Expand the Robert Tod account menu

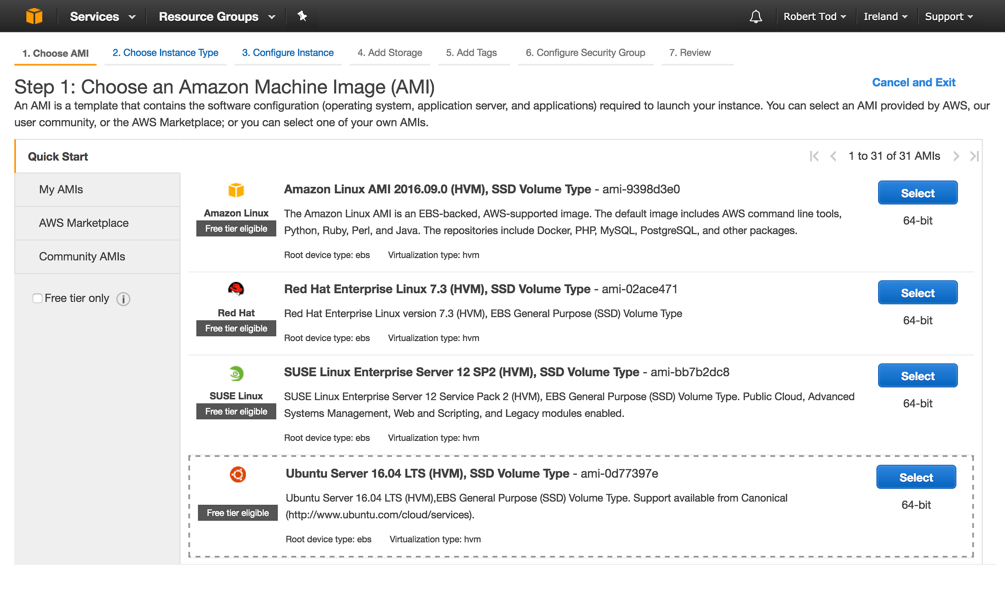tap(814, 17)
